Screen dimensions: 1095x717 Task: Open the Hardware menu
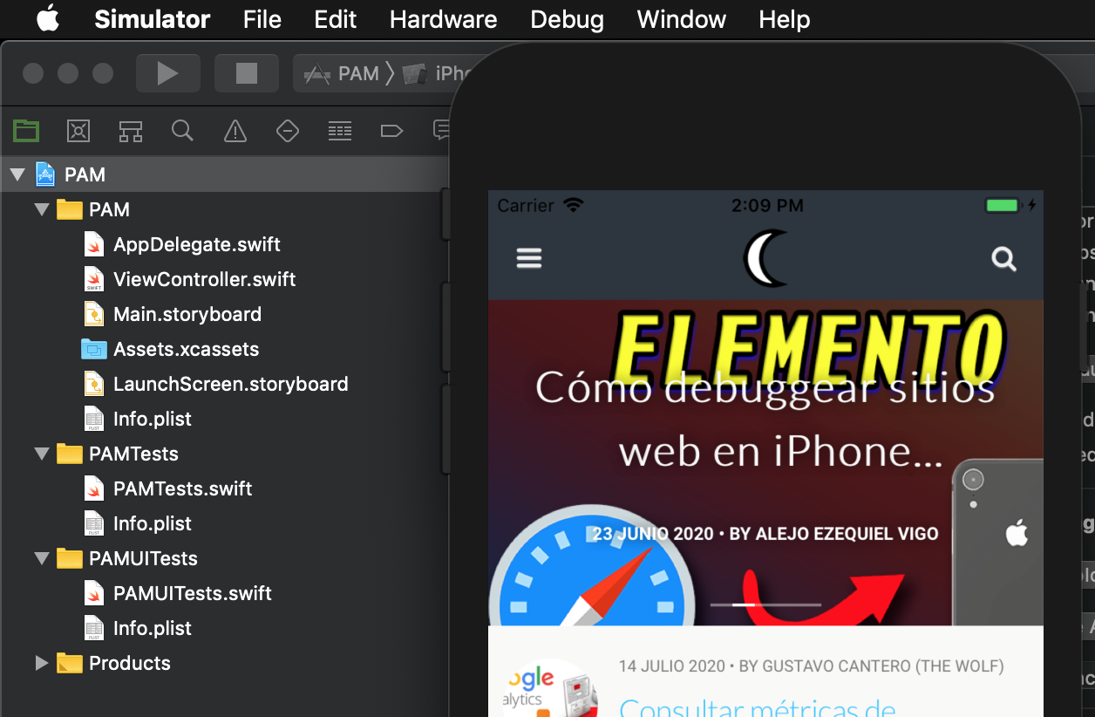(x=443, y=19)
